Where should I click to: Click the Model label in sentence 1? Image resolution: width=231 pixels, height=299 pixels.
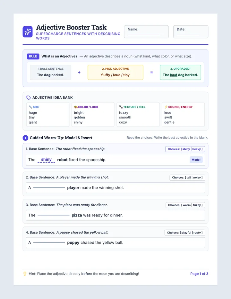pyautogui.click(x=196, y=160)
